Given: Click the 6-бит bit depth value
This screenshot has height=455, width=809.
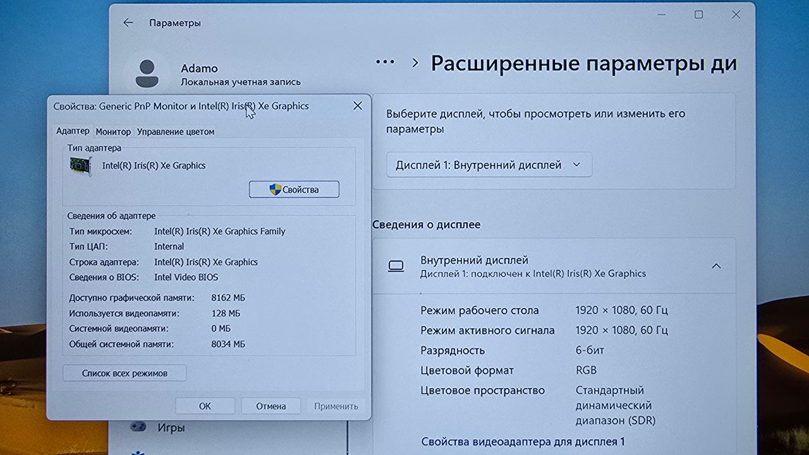Looking at the screenshot, I should (x=590, y=350).
